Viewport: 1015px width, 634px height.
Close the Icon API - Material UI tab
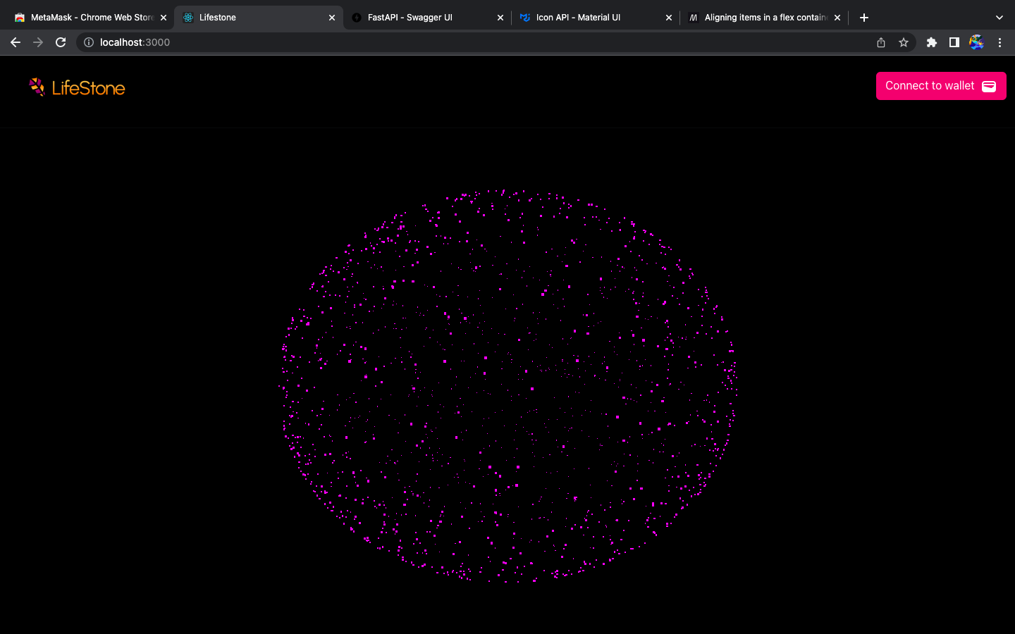click(669, 18)
